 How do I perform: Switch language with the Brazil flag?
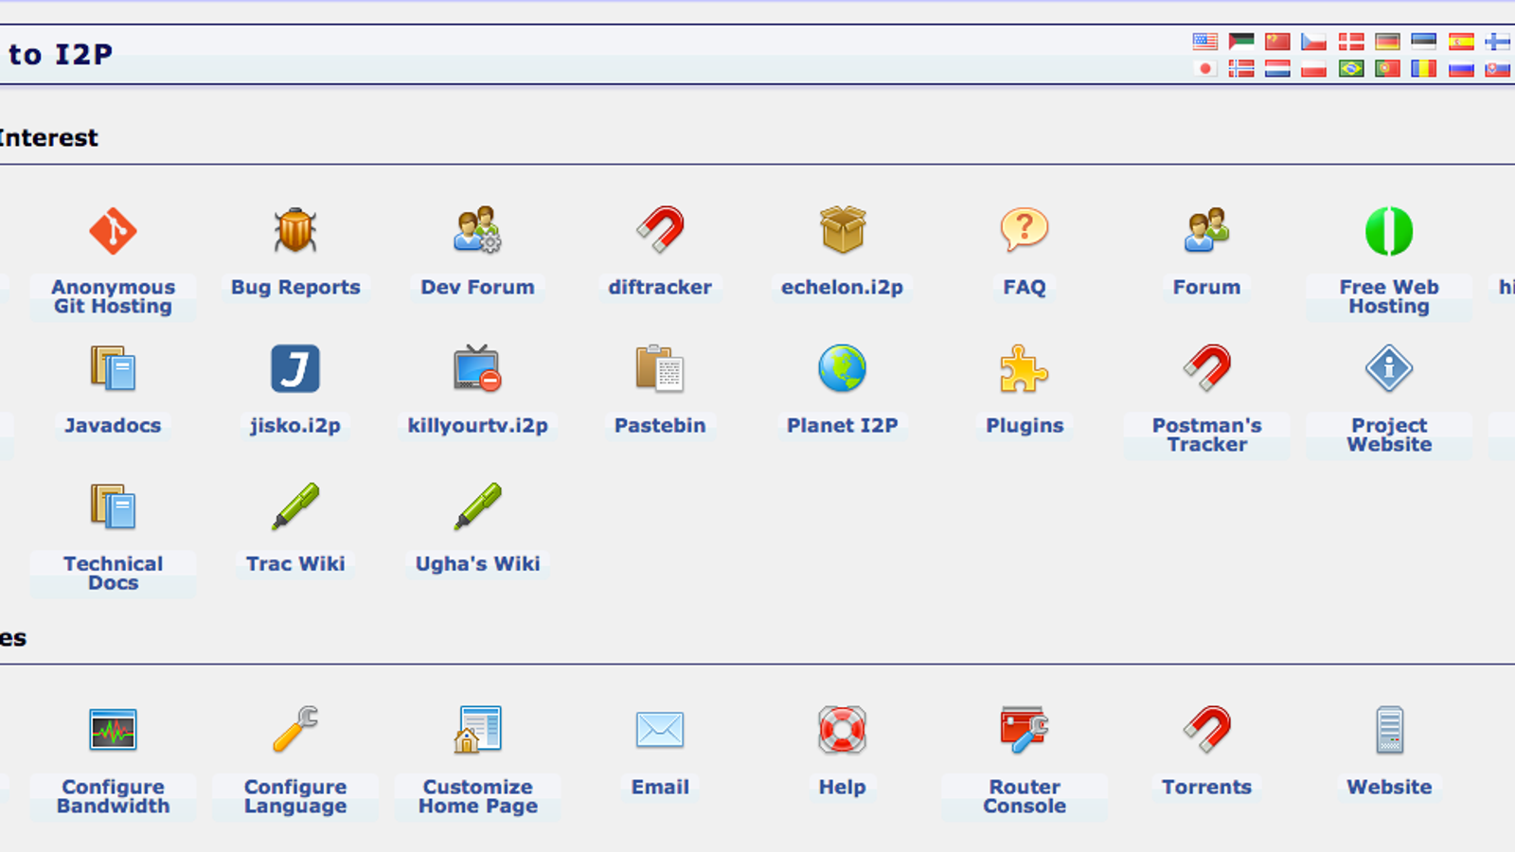coord(1351,68)
